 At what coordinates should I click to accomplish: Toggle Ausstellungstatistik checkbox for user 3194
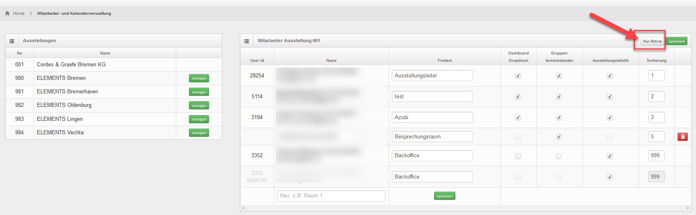(x=610, y=118)
